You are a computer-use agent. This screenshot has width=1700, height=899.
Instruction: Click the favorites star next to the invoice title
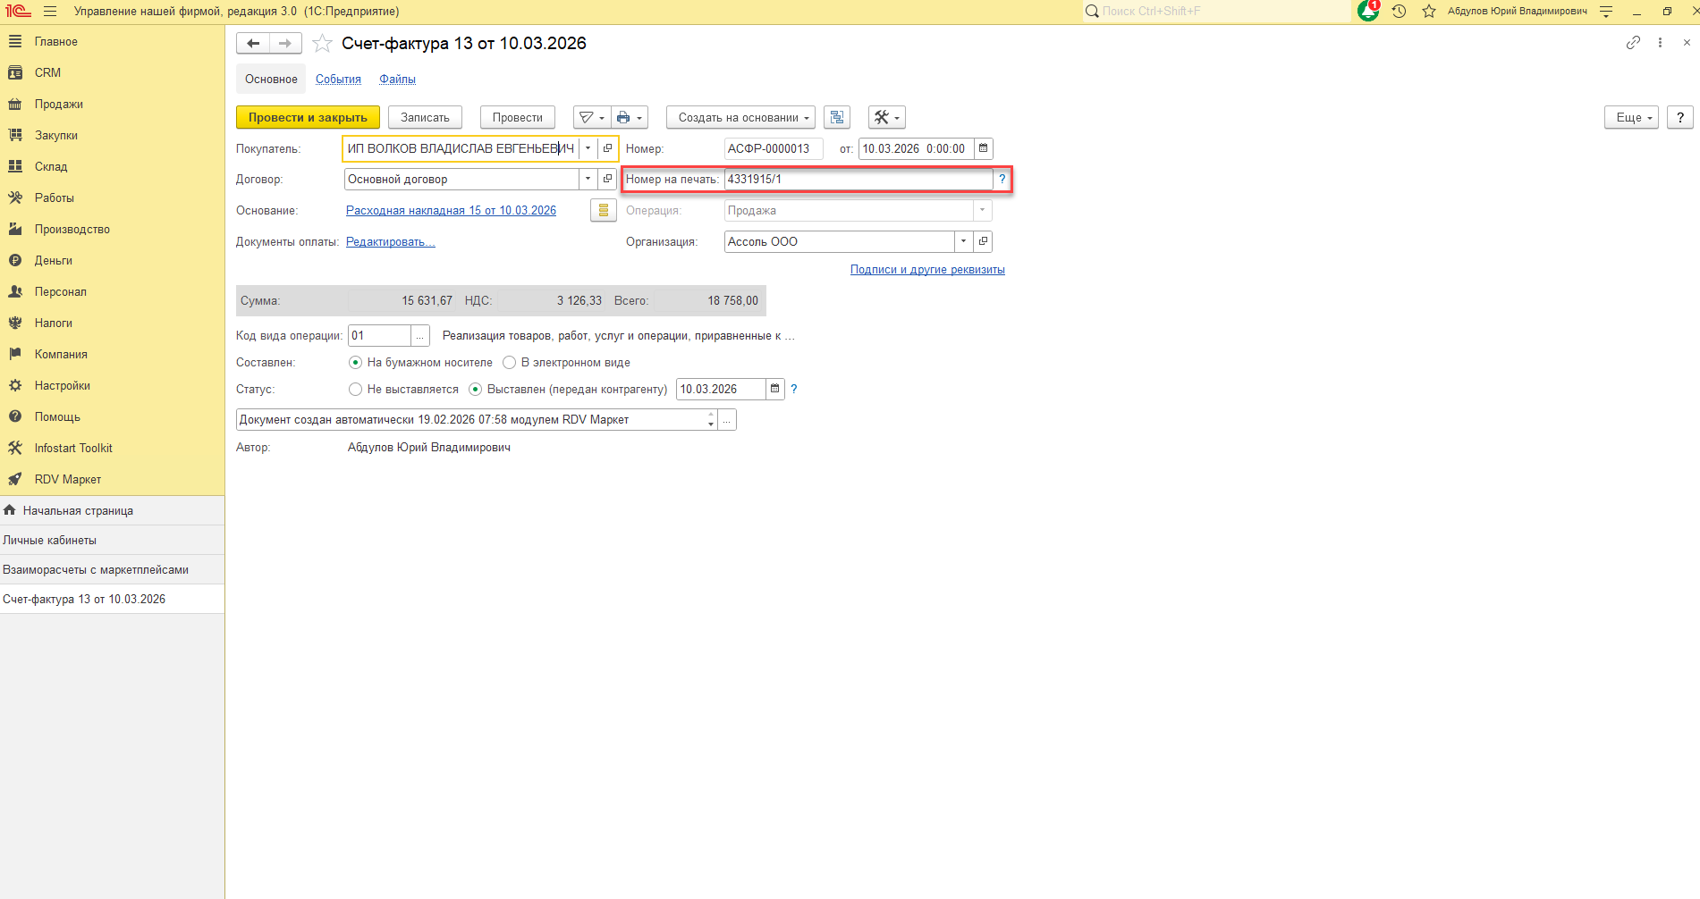click(x=323, y=44)
